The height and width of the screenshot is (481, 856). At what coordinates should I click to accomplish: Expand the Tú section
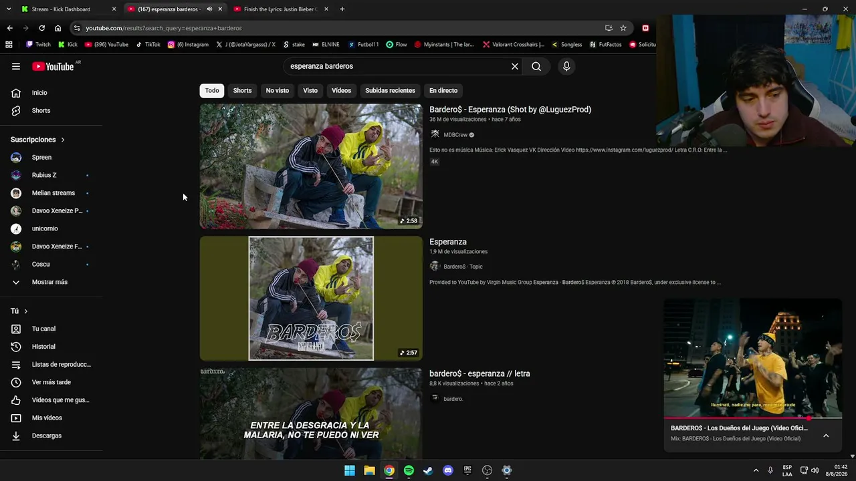point(19,311)
